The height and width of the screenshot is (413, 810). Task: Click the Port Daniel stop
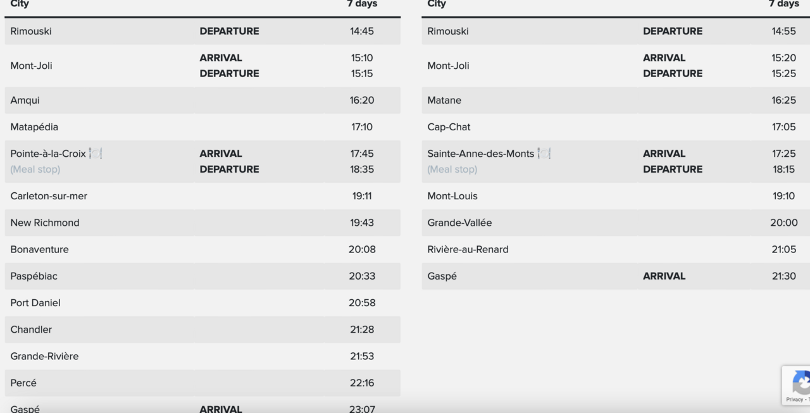pos(35,303)
